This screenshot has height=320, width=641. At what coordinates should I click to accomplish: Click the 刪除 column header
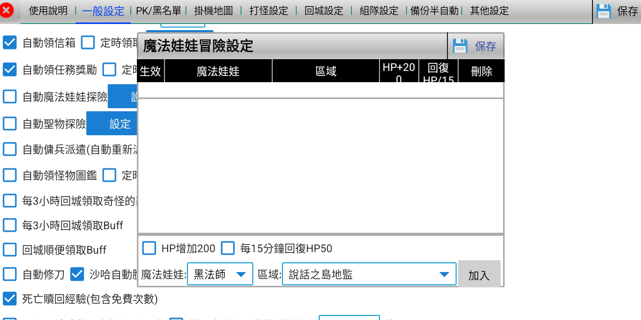tap(481, 71)
